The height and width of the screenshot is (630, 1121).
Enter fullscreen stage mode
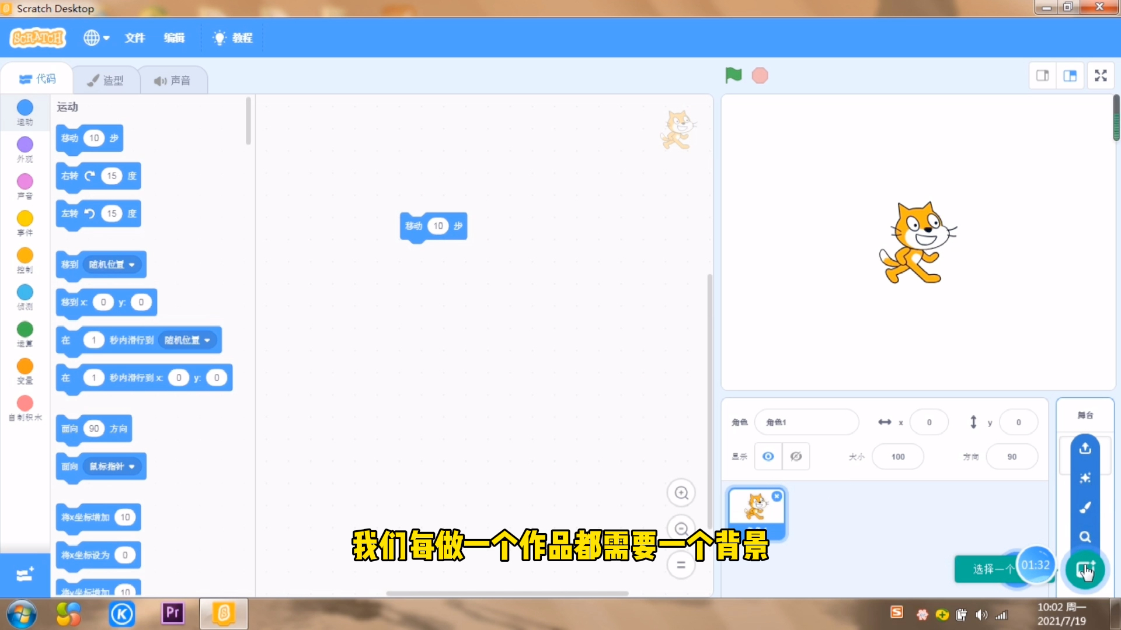tap(1101, 76)
